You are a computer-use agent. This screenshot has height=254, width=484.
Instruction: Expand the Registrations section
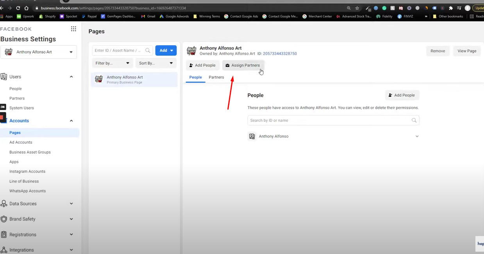pyautogui.click(x=71, y=234)
